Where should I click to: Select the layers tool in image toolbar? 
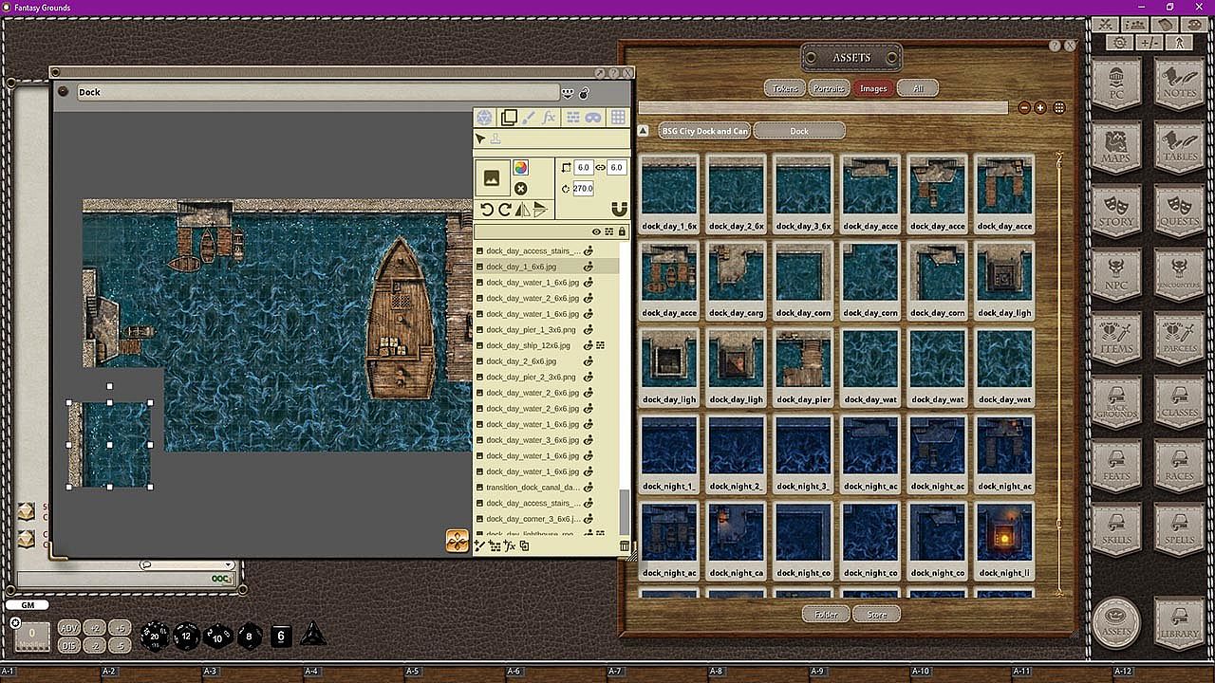(x=509, y=118)
